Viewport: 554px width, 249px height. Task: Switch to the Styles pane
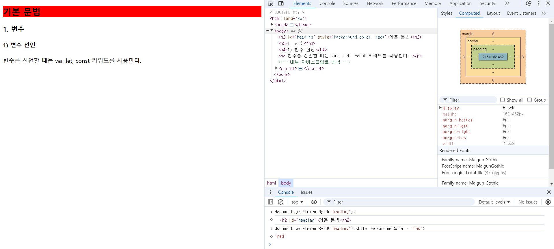[x=446, y=13]
